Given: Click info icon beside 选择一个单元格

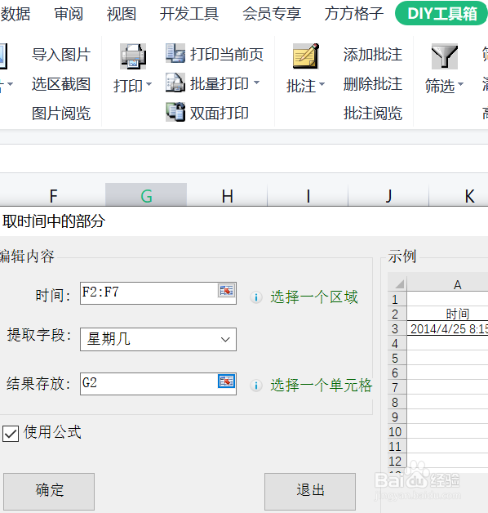Looking at the screenshot, I should coord(256,386).
